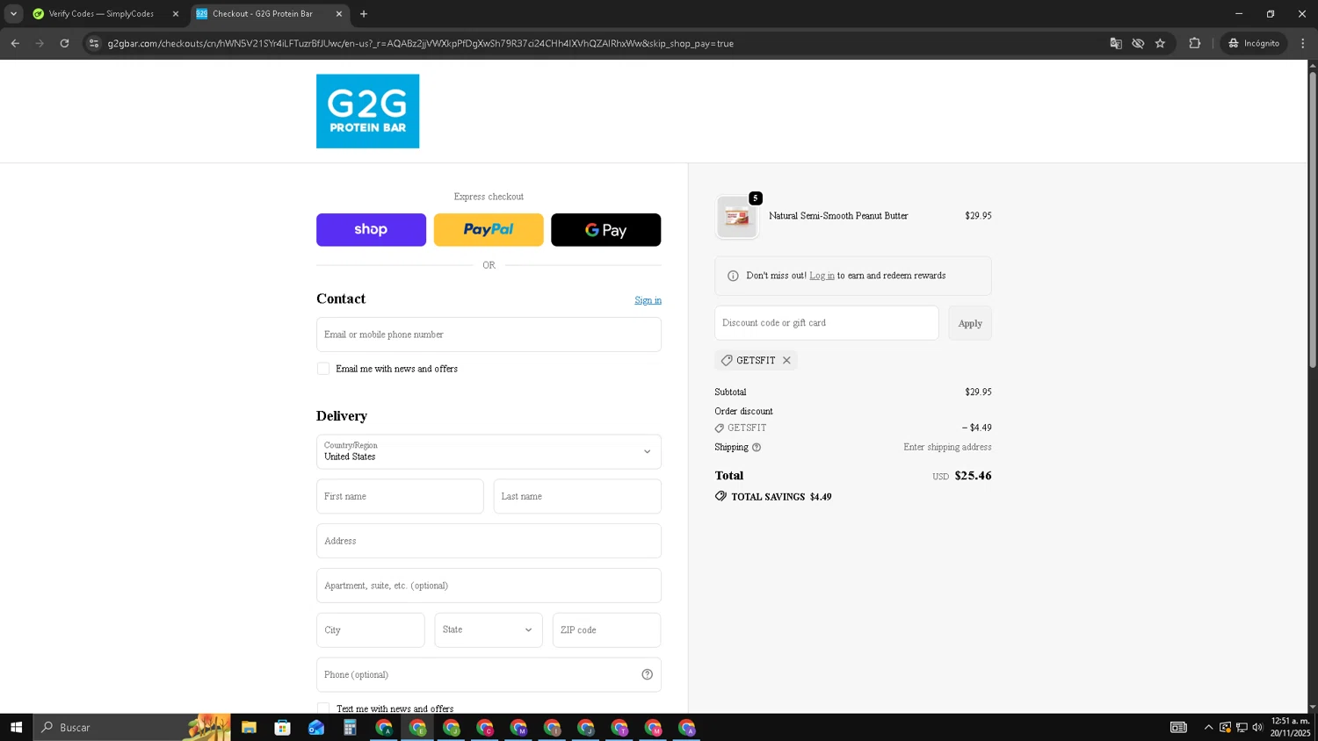Focus the Address field

pos(489,541)
